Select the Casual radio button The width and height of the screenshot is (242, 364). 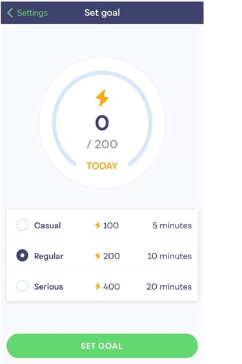pyautogui.click(x=22, y=225)
